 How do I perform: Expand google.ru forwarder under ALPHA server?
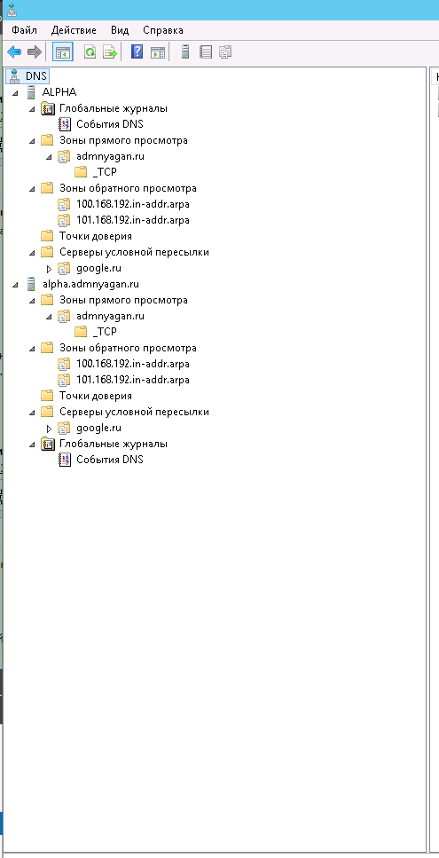coord(49,269)
